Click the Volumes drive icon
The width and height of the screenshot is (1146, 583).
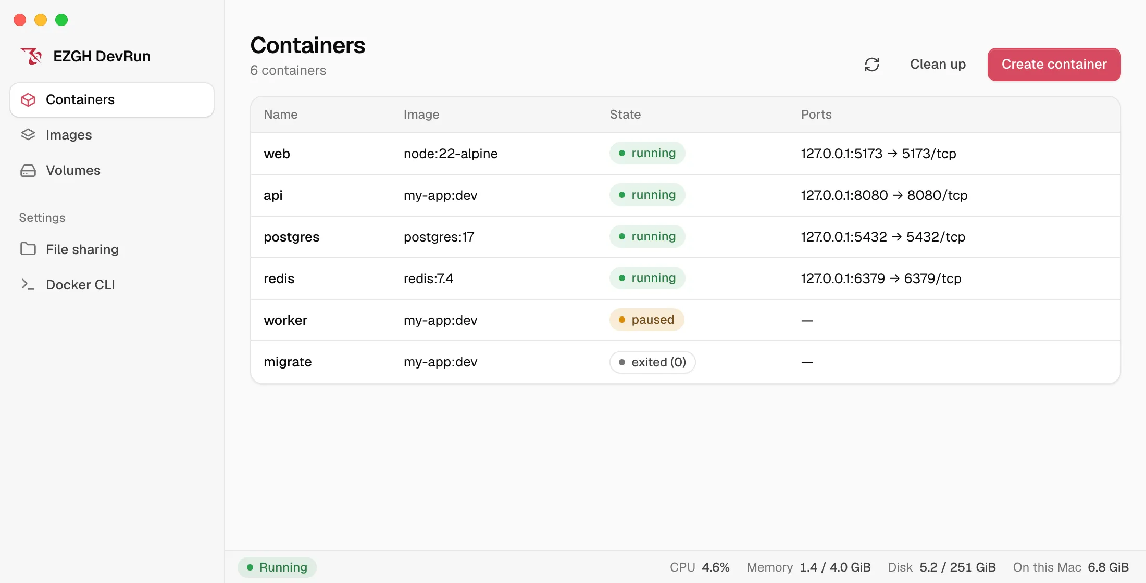tap(28, 171)
